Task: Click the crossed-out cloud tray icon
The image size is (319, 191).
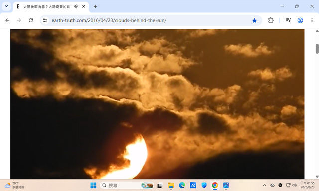Action: tap(272, 185)
